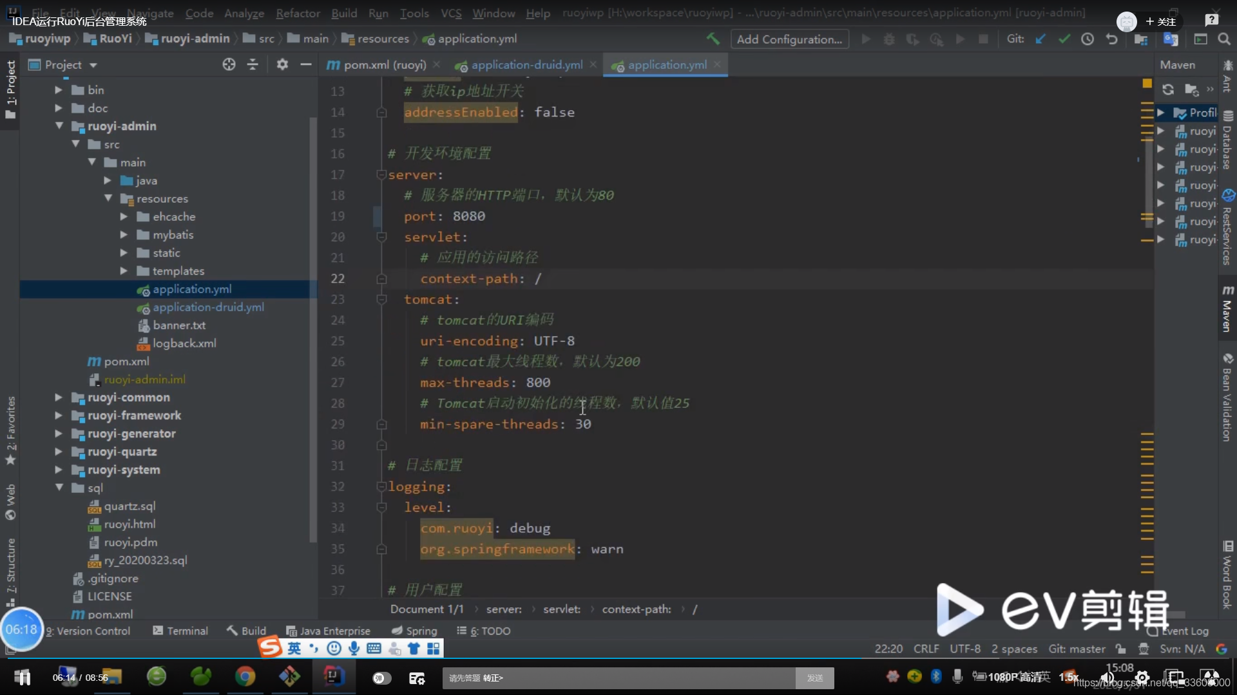The width and height of the screenshot is (1237, 695).
Task: Click the Debug bug toolbar icon
Action: click(x=889, y=39)
